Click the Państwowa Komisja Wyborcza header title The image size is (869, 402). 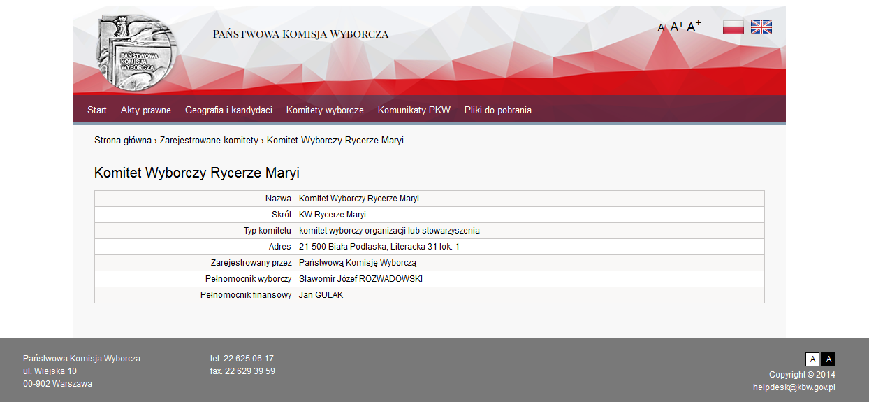click(x=301, y=34)
